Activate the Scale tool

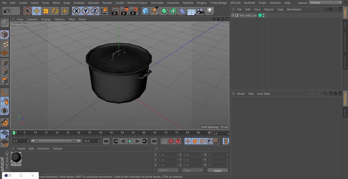(x=46, y=11)
